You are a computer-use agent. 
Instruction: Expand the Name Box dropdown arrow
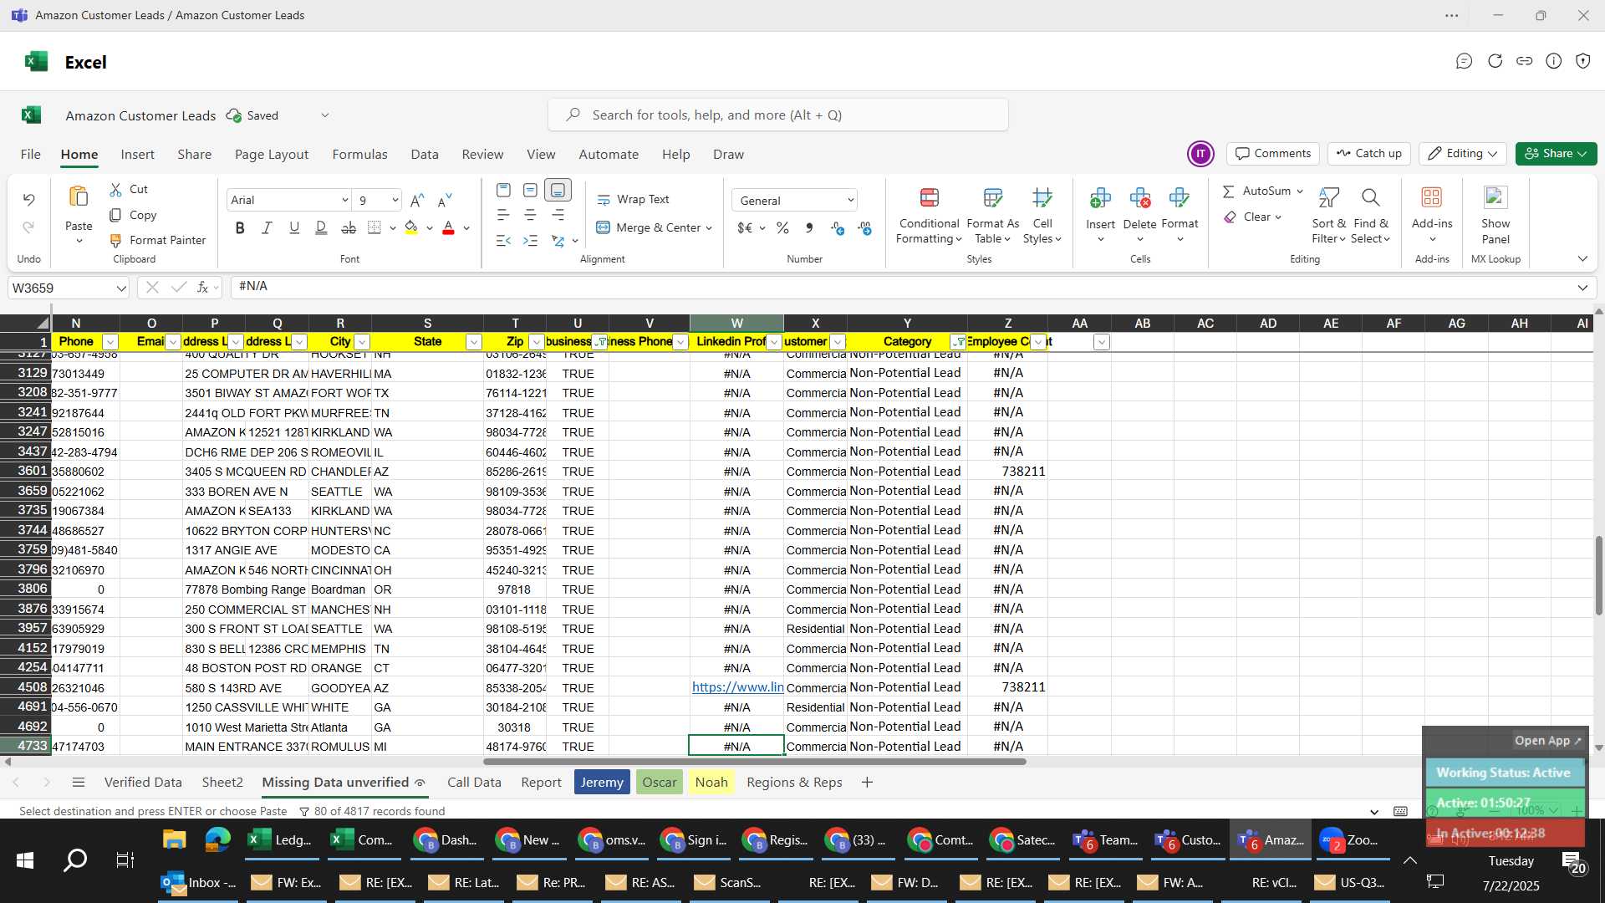[121, 288]
